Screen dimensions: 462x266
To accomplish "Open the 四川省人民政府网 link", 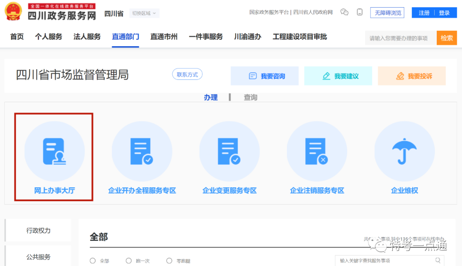I will [x=313, y=12].
